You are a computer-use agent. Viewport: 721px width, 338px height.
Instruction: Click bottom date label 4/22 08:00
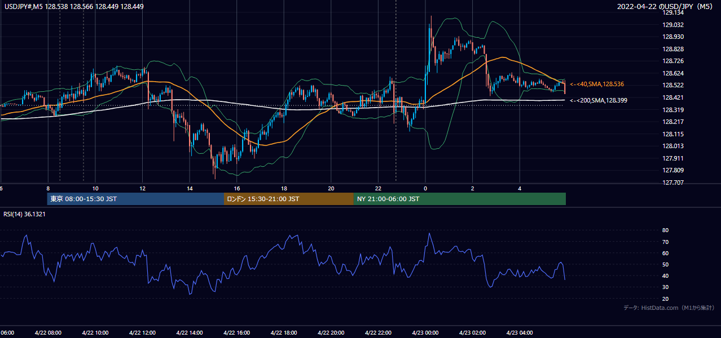[x=48, y=332]
